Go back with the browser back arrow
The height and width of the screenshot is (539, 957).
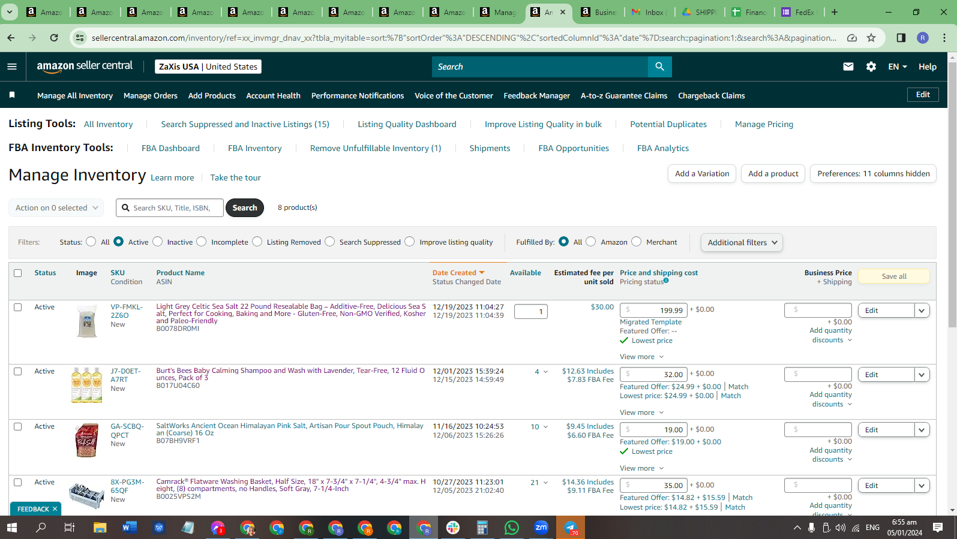(x=11, y=38)
